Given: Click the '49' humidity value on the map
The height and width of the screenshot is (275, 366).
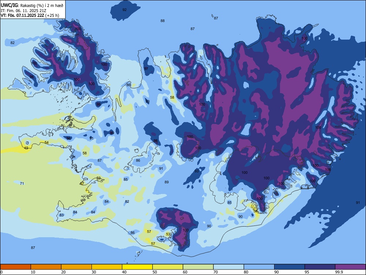Looking at the screenshot, I should 26,148.
